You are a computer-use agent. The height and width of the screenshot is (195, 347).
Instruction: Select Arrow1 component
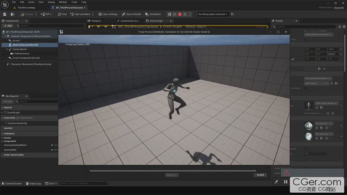[x=16, y=41]
